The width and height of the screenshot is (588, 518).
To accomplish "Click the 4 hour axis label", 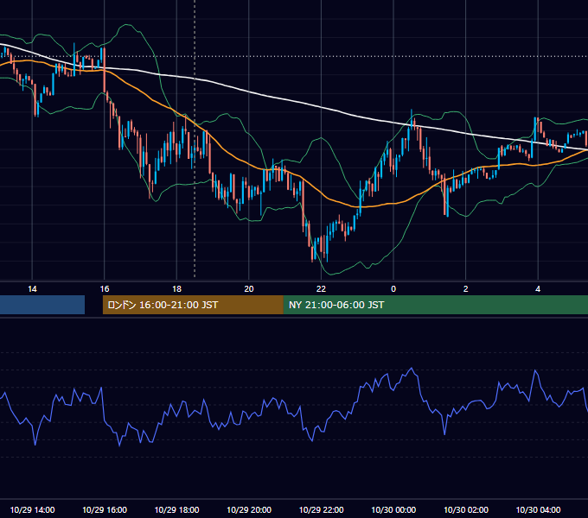I will tap(538, 289).
